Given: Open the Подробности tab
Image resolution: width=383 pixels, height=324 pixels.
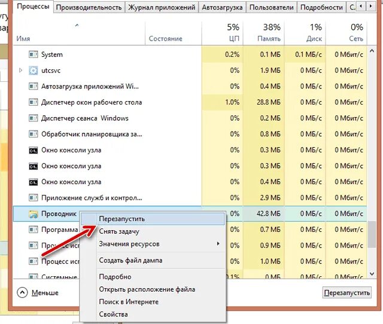Looking at the screenshot, I should [x=321, y=7].
